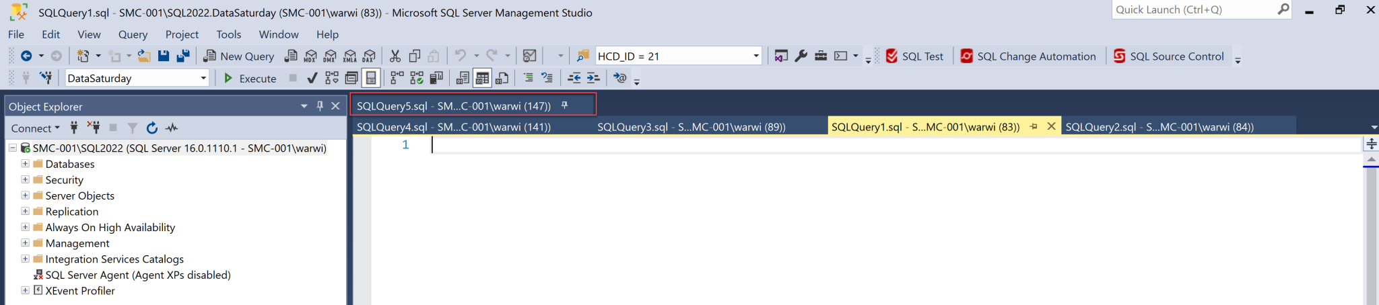Open SQL Source Control

tap(1169, 56)
